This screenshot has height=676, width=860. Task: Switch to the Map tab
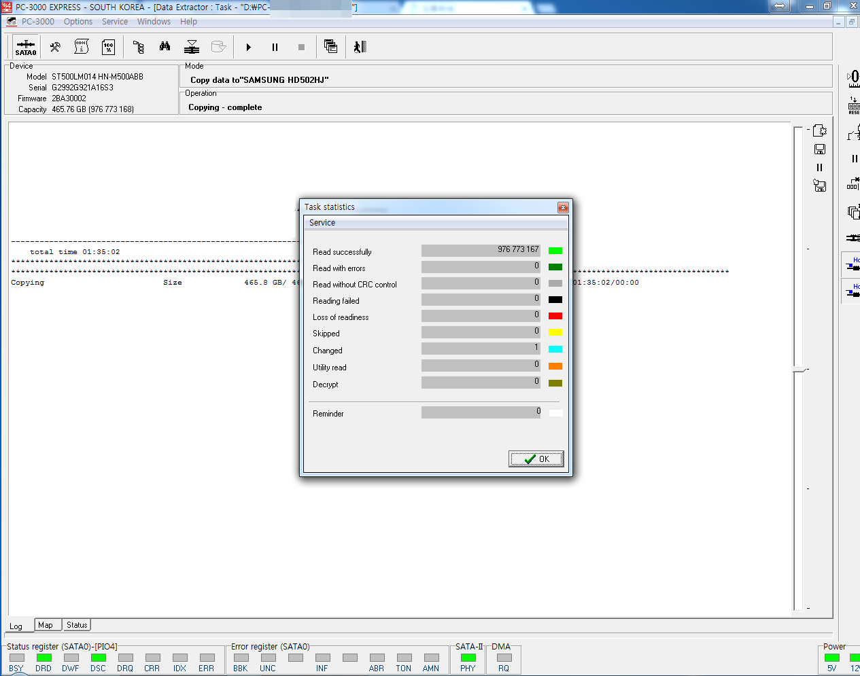pos(46,625)
